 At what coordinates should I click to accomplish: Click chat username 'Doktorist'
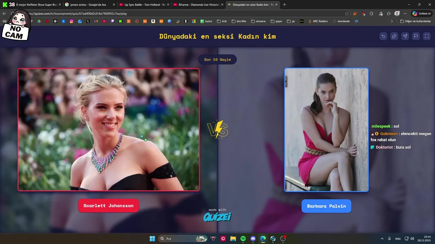tap(384, 147)
